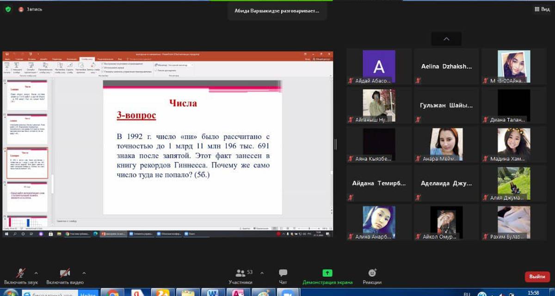Leave meeting with red Выйти button
555x296 pixels.
pos(537,277)
